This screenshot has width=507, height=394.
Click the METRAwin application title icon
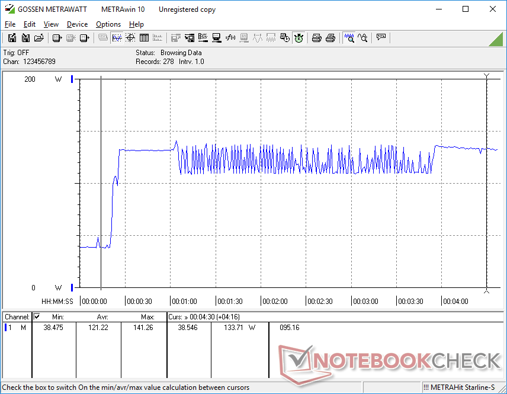pyautogui.click(x=9, y=9)
